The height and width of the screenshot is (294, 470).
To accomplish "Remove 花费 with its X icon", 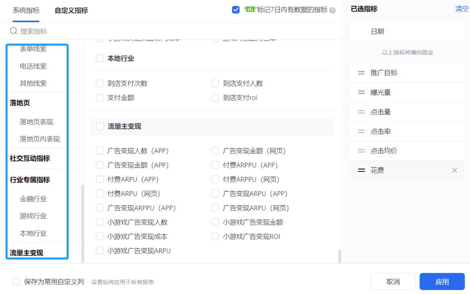I will (454, 170).
